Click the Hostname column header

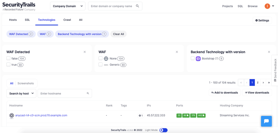click(16, 105)
